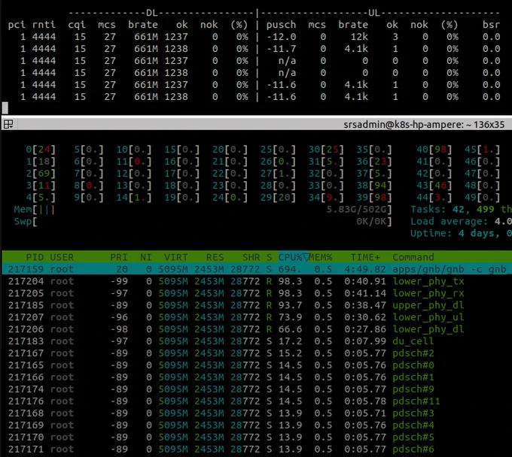Click the CPU 43 usage meter
This screenshot has height=457, width=512.
click(434, 185)
